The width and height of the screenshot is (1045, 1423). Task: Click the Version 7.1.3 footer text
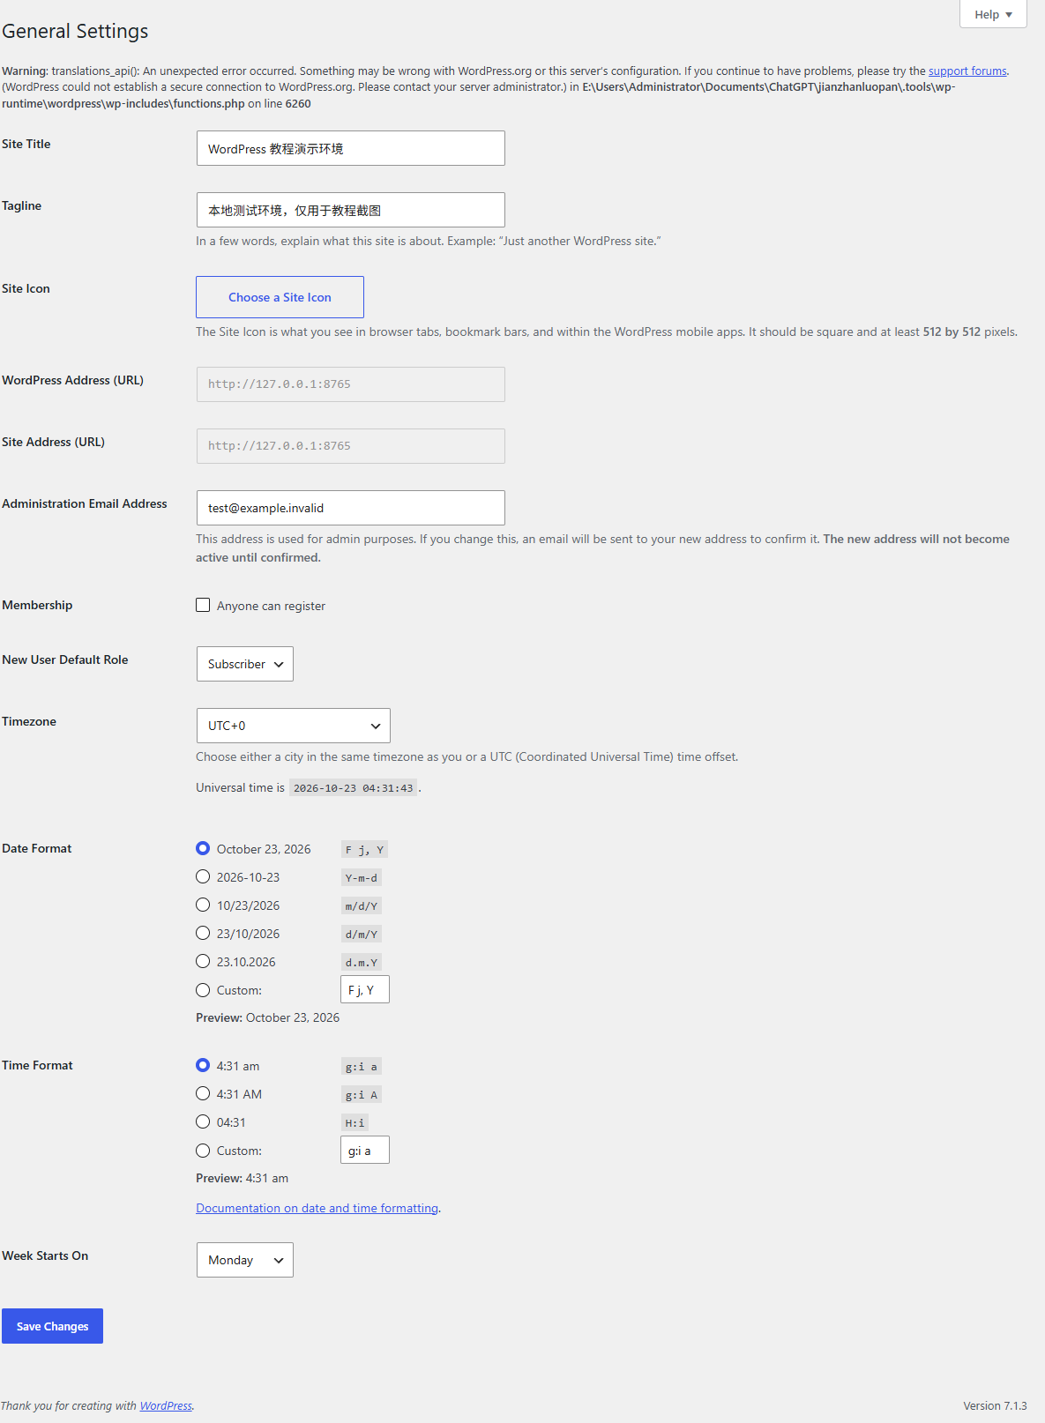click(995, 1405)
